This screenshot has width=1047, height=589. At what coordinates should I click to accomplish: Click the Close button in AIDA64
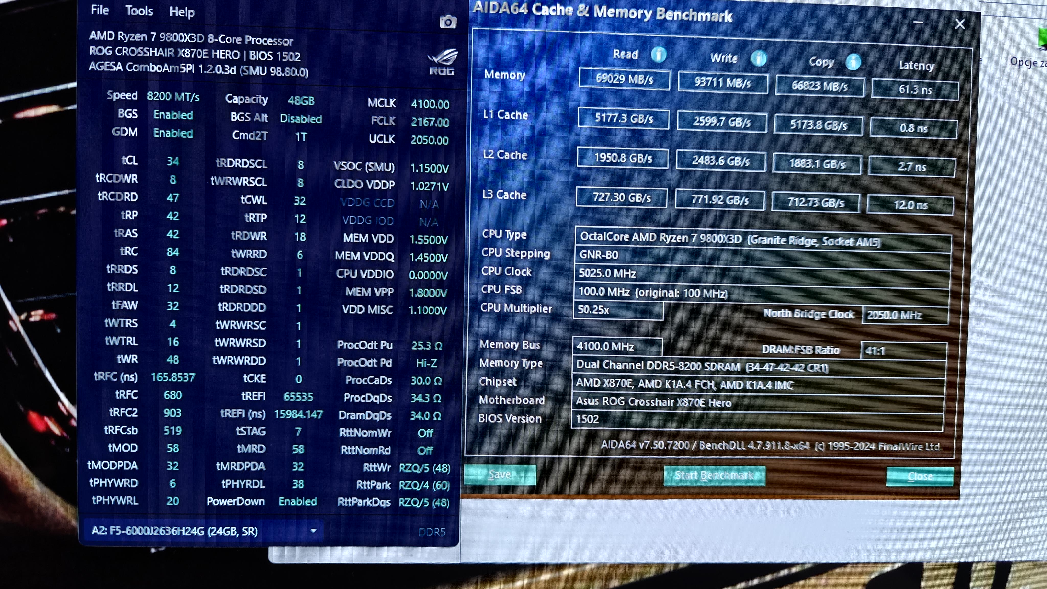point(920,477)
